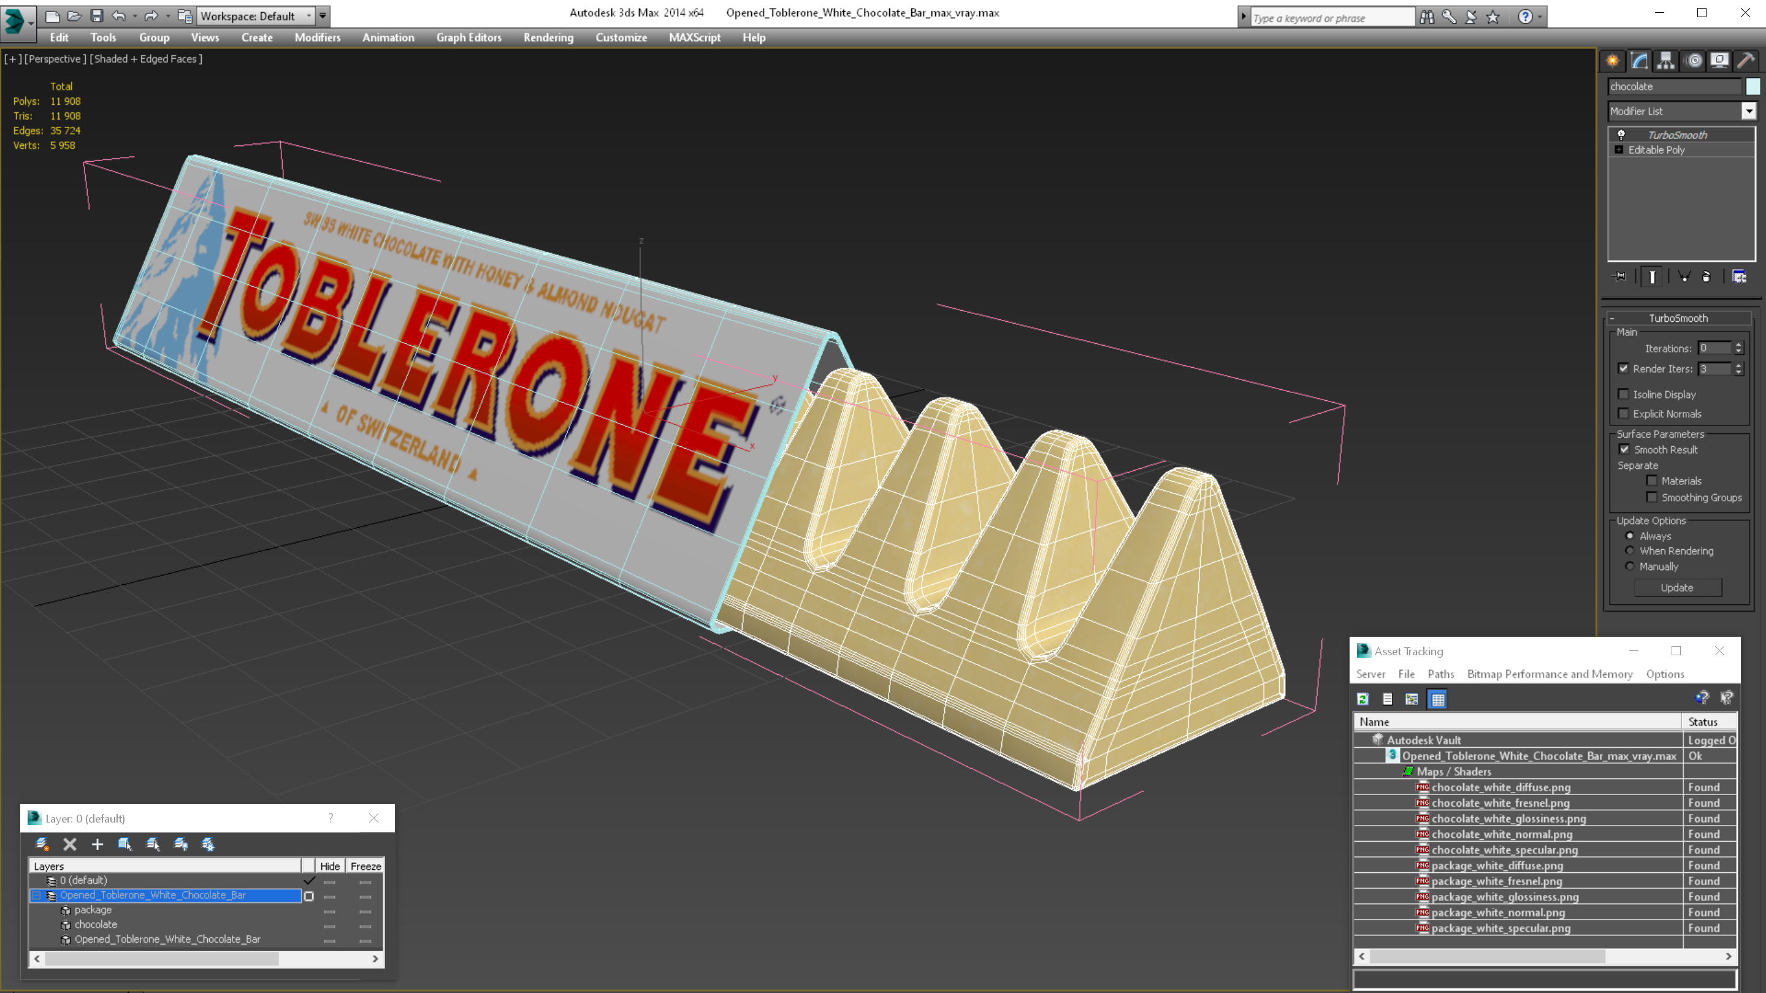Switch to the Hierarchy command panel tab
Image resolution: width=1766 pixels, height=993 pixels.
1666,61
